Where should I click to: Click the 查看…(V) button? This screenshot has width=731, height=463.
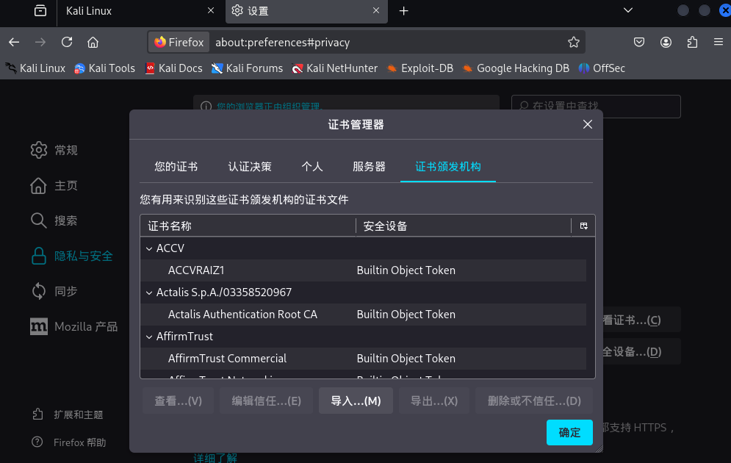[178, 401]
